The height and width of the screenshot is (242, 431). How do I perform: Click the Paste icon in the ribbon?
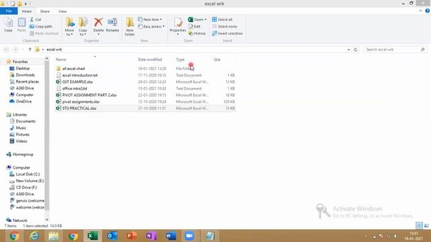point(22,25)
